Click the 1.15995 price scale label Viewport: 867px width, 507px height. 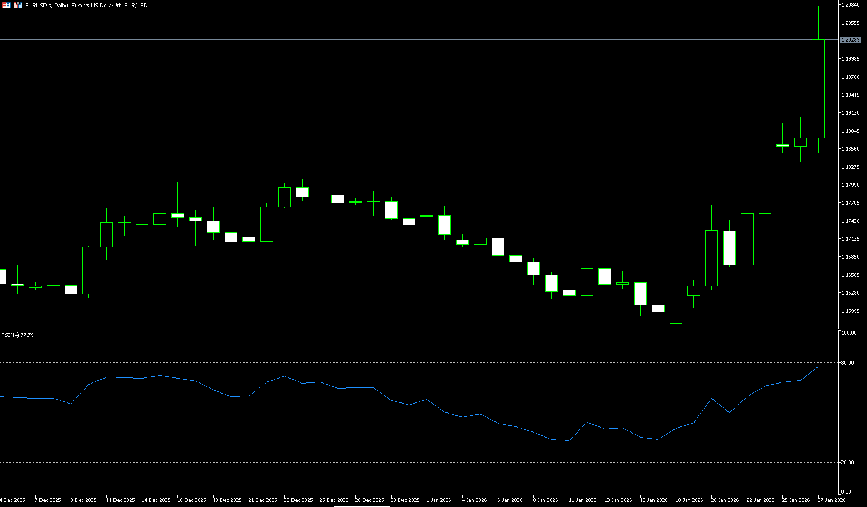(851, 311)
